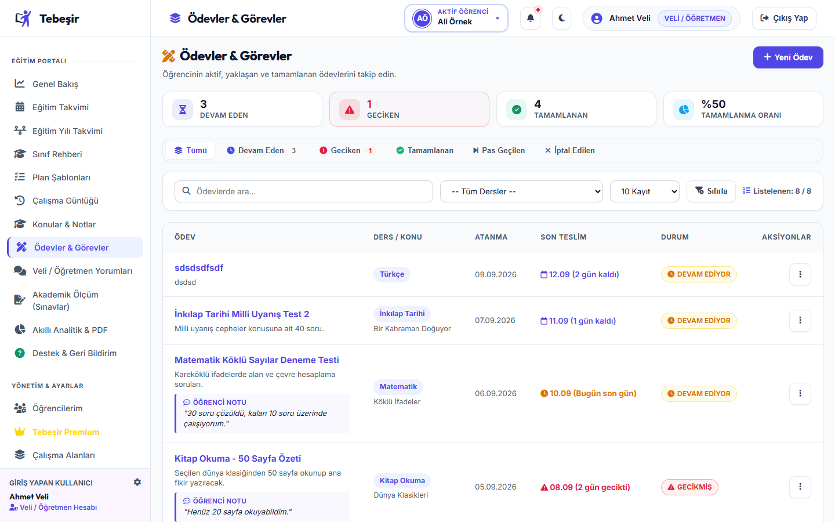835x522 pixels.
Task: Switch to Devam Eden filter tab
Action: 262,150
